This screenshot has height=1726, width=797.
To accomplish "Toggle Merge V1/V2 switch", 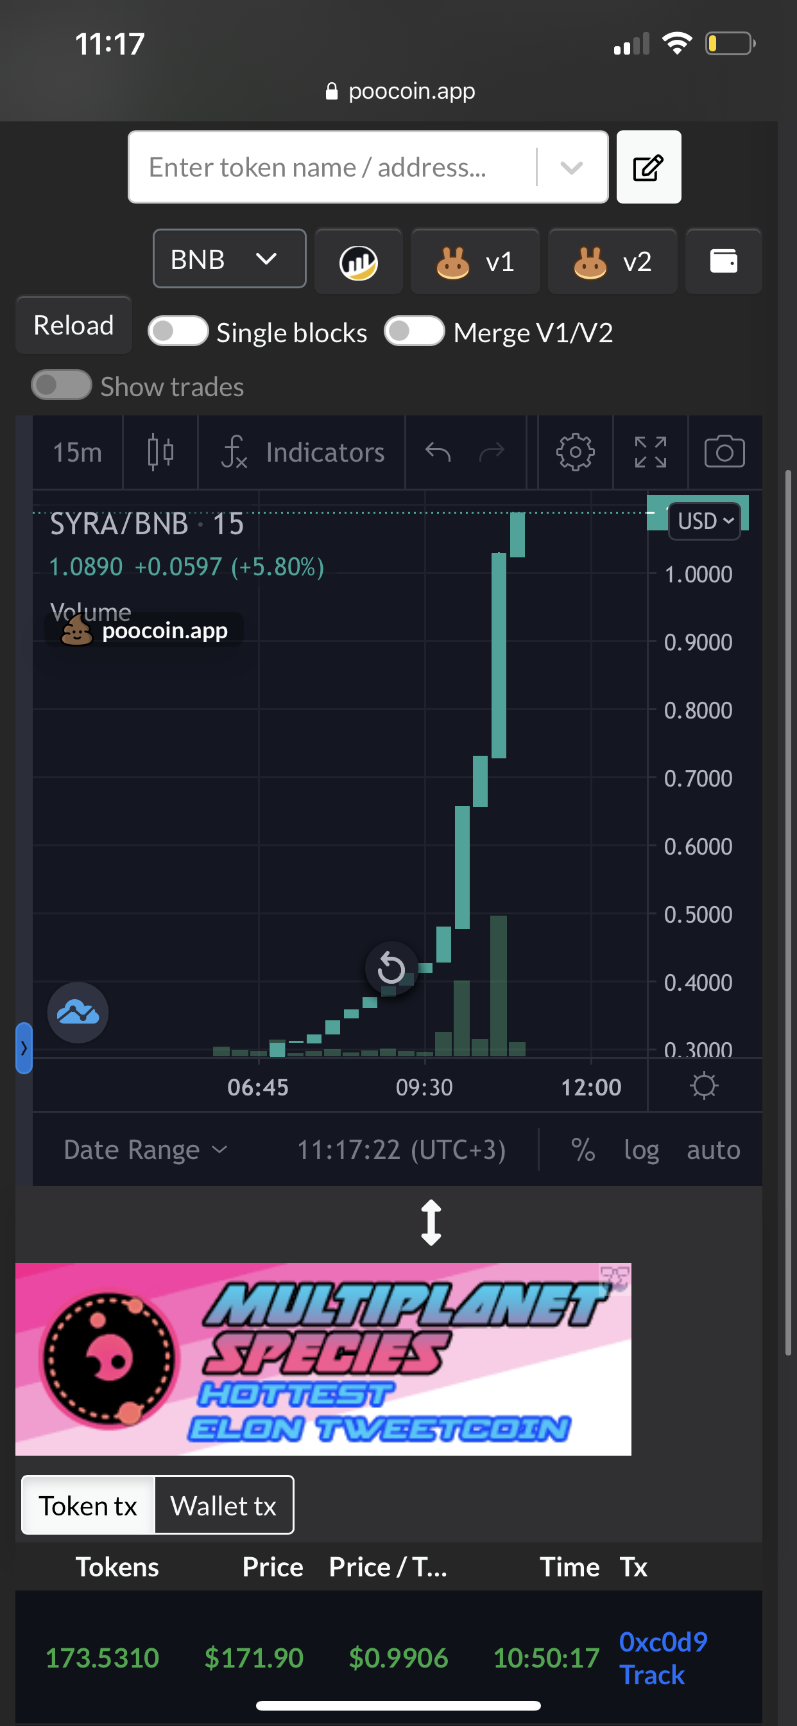I will click(x=415, y=331).
